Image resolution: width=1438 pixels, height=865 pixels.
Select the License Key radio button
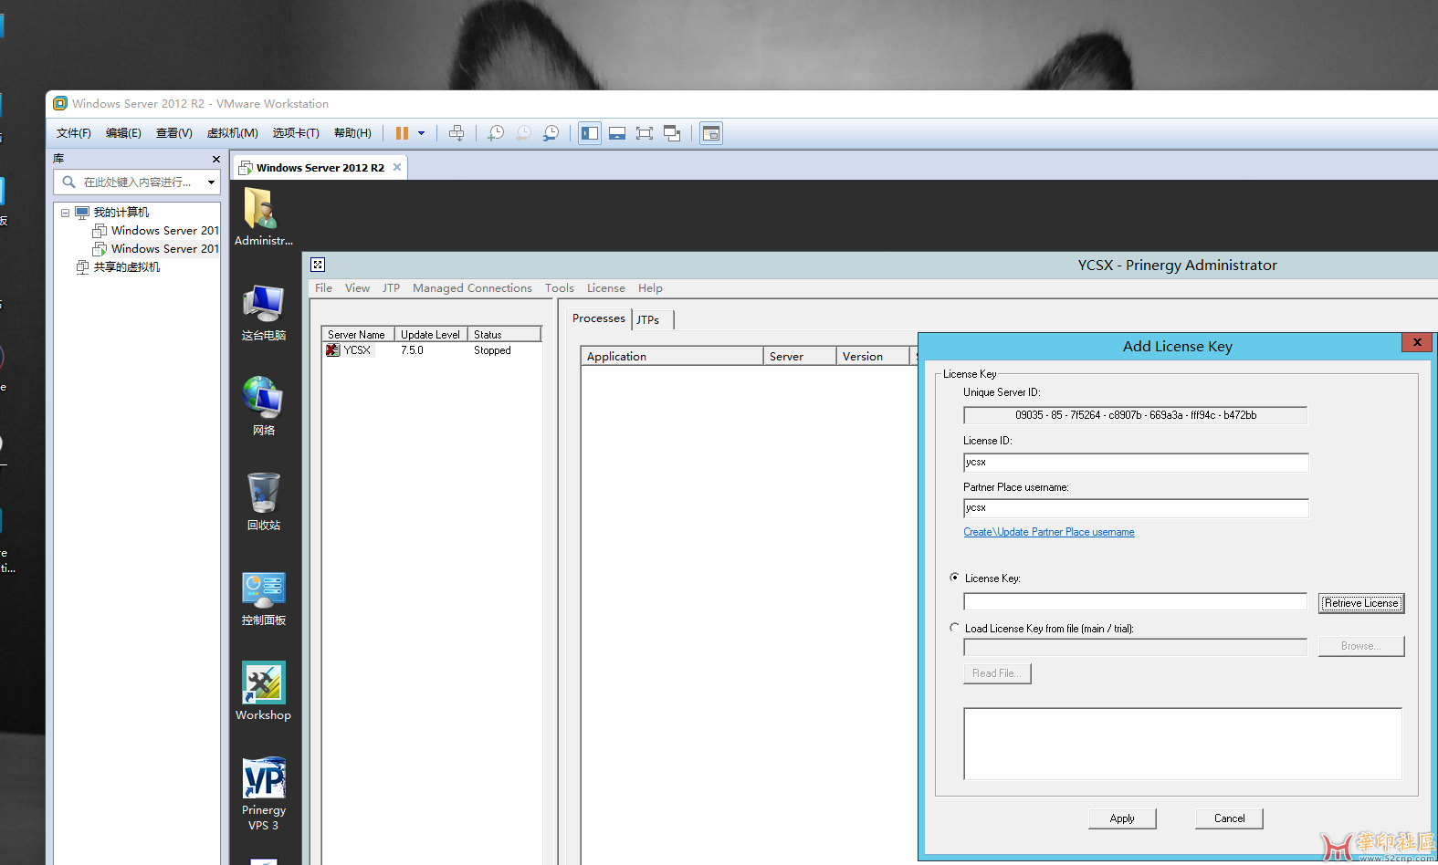(x=954, y=578)
